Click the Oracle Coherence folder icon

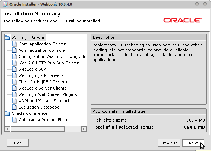tap(7, 113)
